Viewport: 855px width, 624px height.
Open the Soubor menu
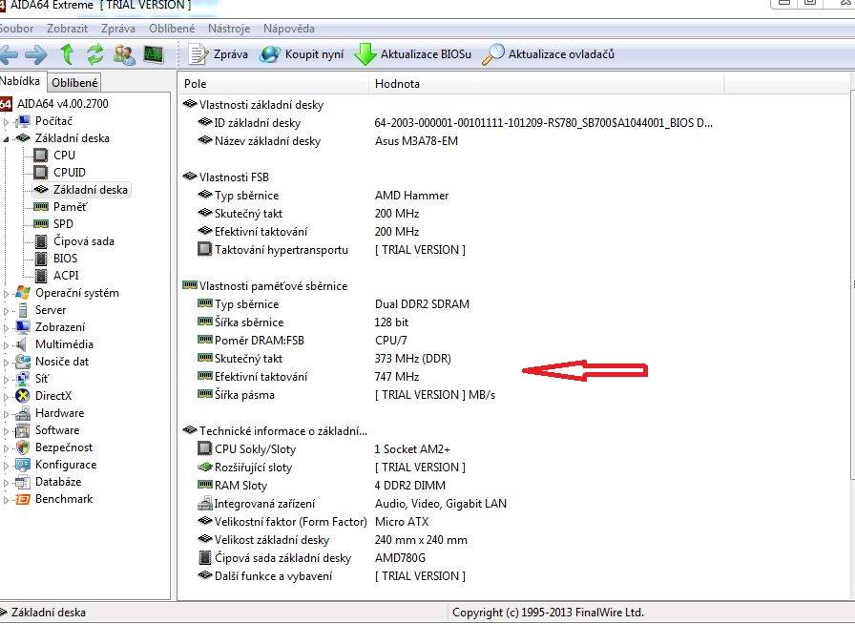(x=16, y=29)
